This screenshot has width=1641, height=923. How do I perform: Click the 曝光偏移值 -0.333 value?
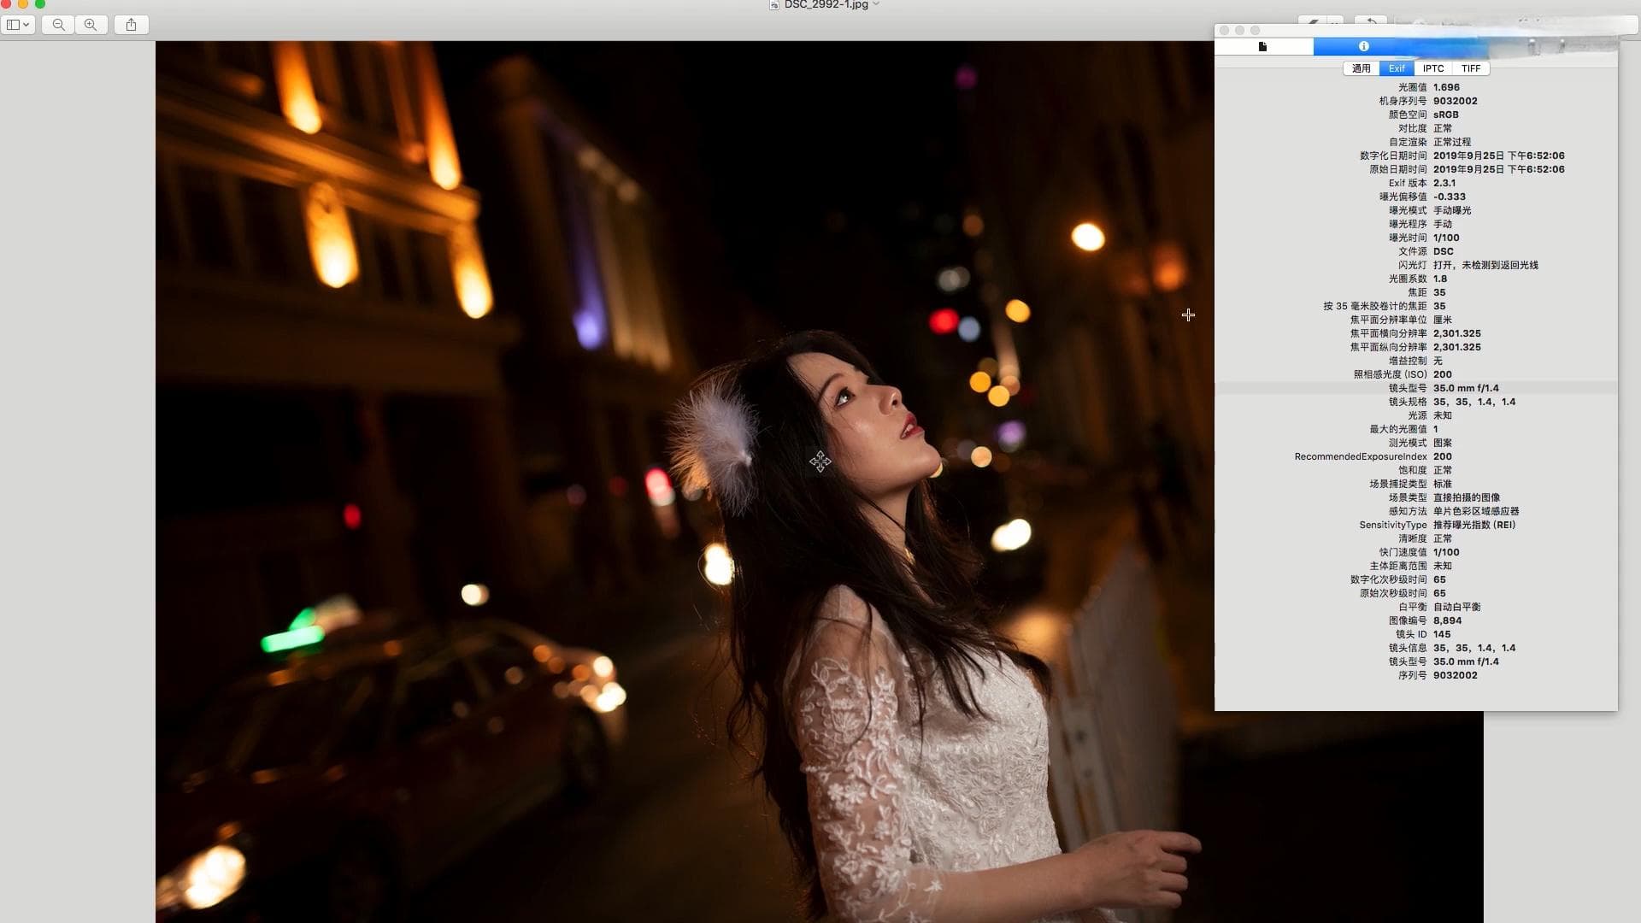(1449, 197)
